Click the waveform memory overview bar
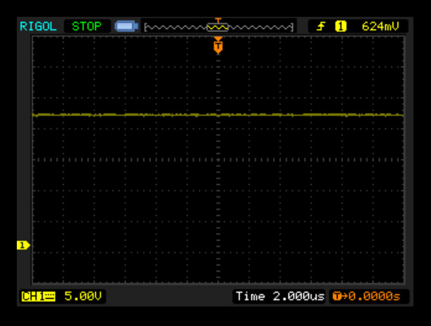The width and height of the screenshot is (431, 326). coord(219,27)
